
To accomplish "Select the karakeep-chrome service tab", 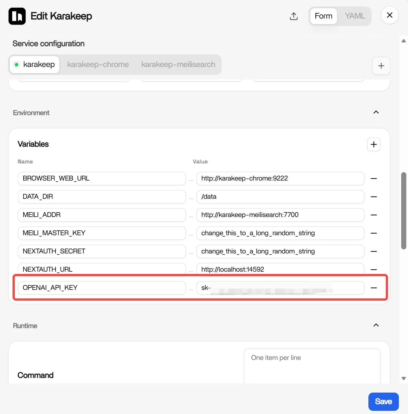I will (x=98, y=65).
